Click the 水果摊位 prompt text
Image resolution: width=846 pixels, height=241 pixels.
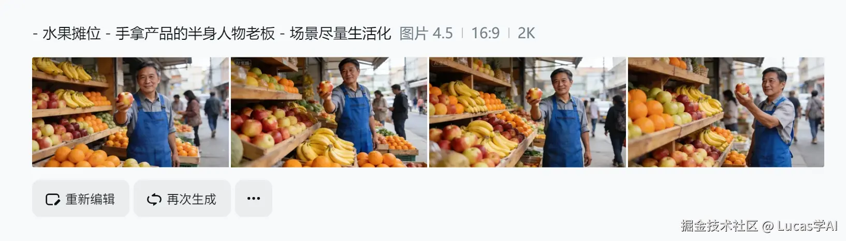point(71,34)
